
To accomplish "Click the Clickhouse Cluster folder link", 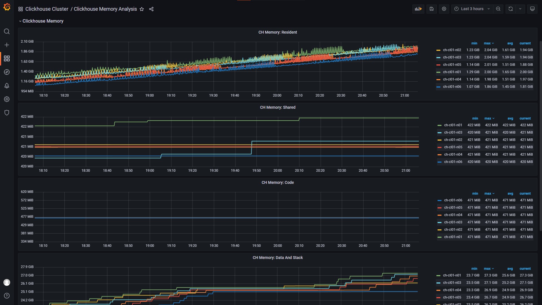I will (47, 9).
